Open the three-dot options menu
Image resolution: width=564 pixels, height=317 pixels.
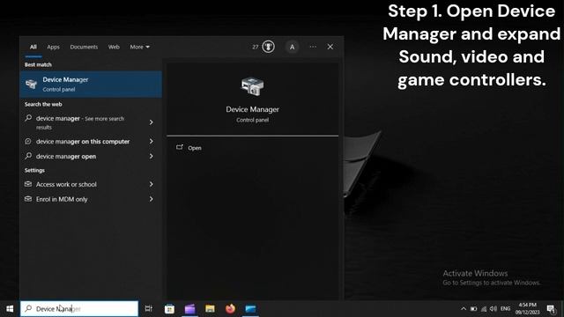[x=313, y=47]
